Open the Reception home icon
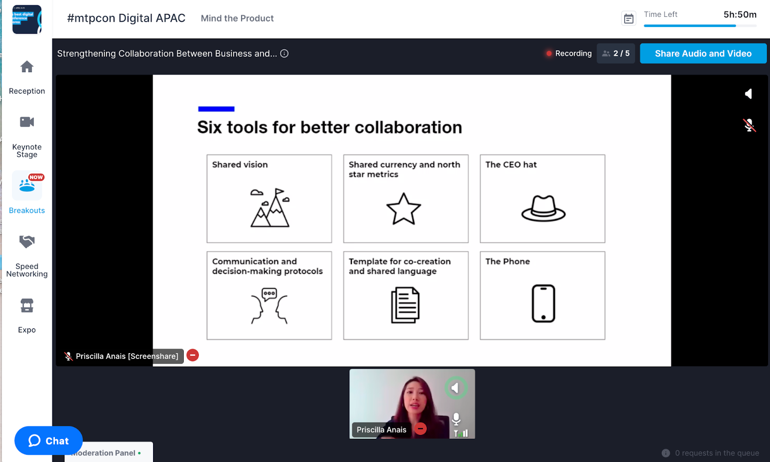 (x=27, y=67)
